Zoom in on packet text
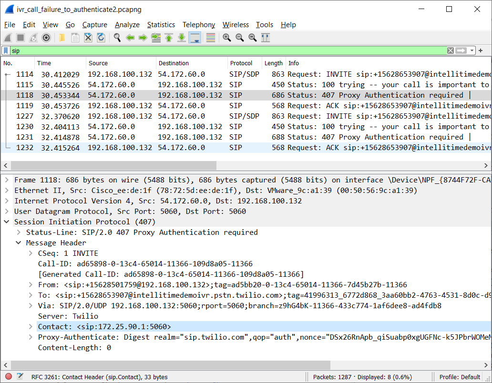Image resolution: width=492 pixels, height=383 pixels. pos(227,38)
